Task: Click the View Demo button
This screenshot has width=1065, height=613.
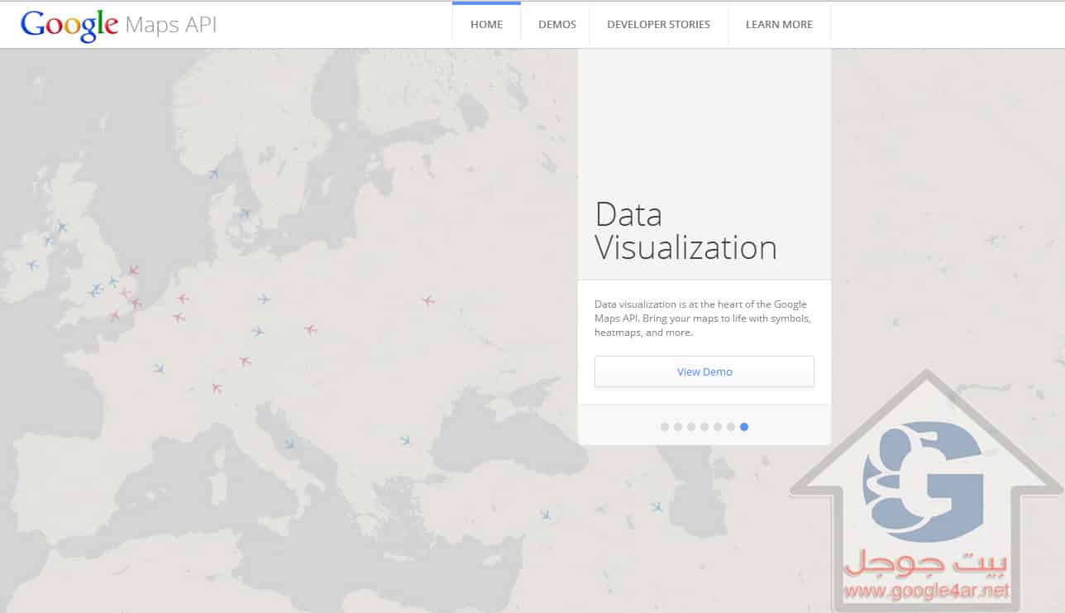Action: [704, 371]
